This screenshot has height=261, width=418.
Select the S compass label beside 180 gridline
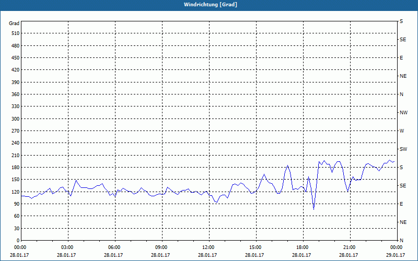(401, 168)
